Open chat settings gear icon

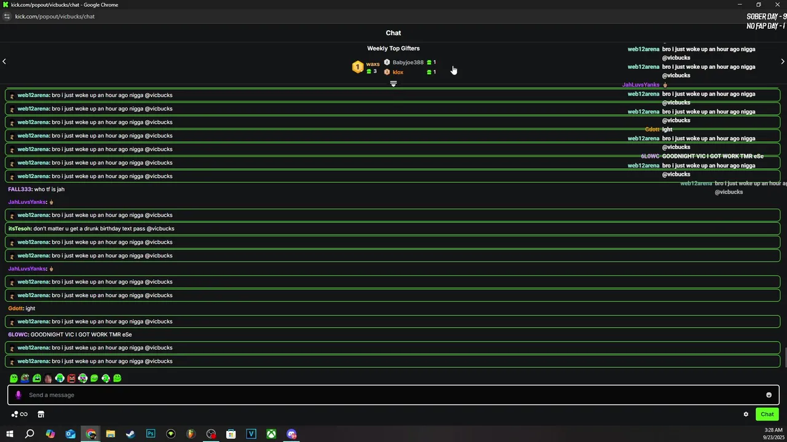(x=746, y=414)
